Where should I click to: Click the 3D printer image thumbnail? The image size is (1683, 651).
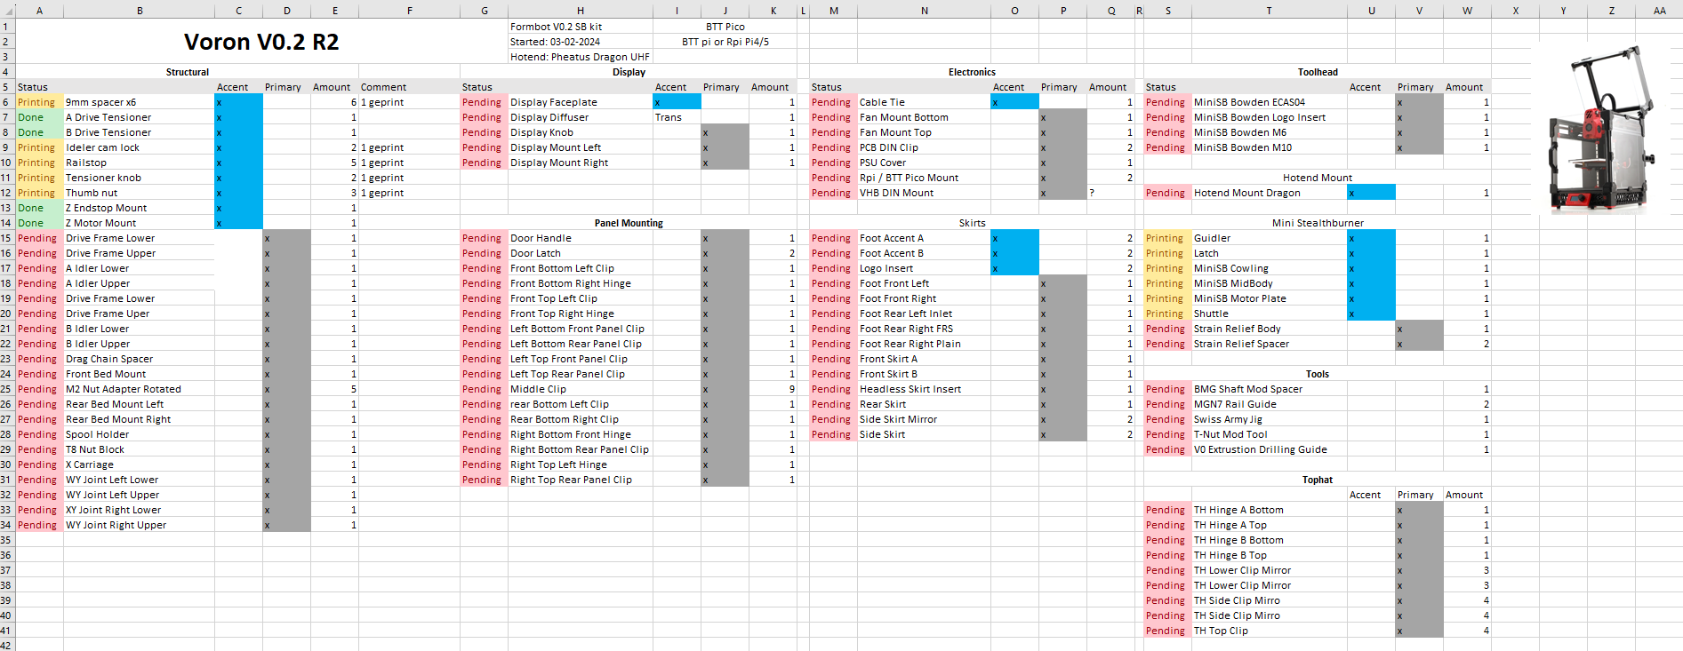tap(1601, 129)
